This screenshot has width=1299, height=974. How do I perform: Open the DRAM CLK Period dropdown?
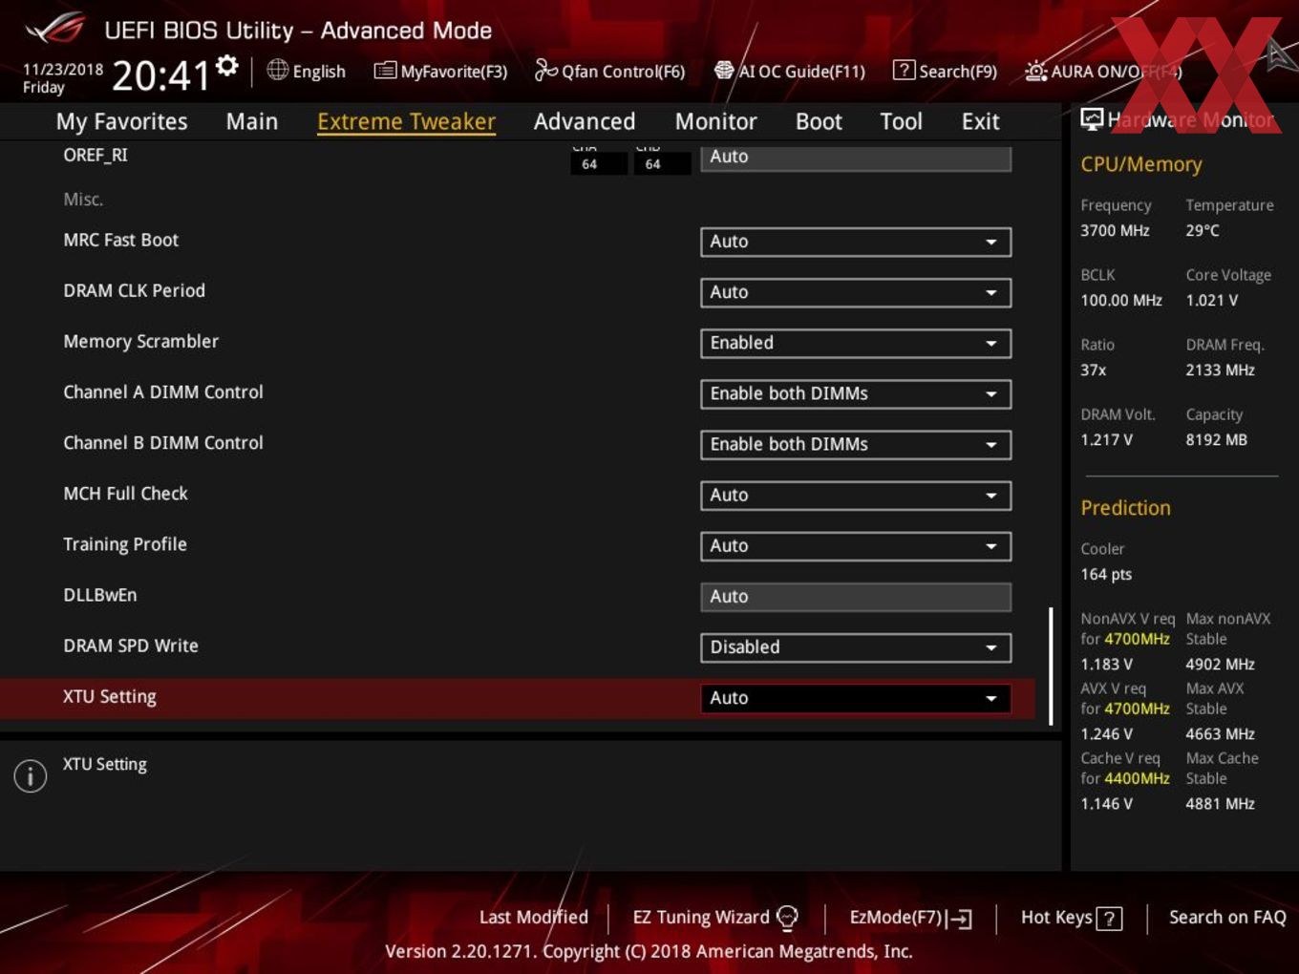coord(856,292)
